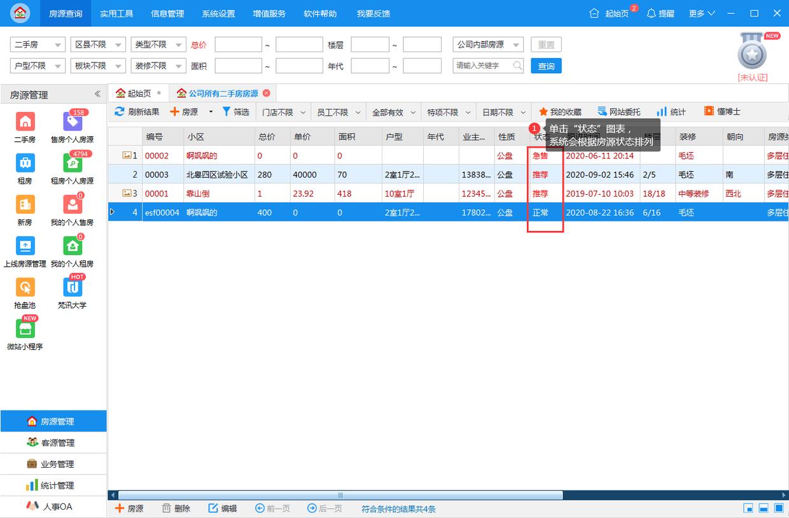The width and height of the screenshot is (789, 518).
Task: Refresh results with the 刷新结果 icon
Action: tap(139, 111)
